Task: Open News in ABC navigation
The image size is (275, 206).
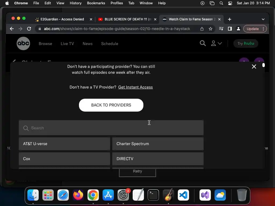Action: tap(88, 44)
